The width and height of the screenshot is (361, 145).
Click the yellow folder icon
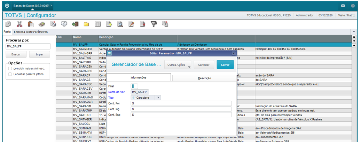click(86, 24)
